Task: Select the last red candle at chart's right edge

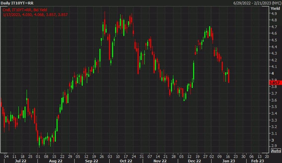Action: [x=229, y=76]
